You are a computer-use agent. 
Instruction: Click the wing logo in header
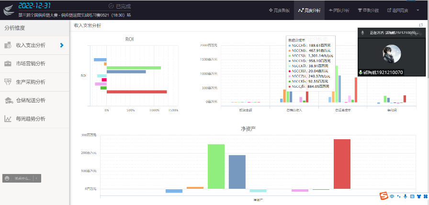[10, 10]
